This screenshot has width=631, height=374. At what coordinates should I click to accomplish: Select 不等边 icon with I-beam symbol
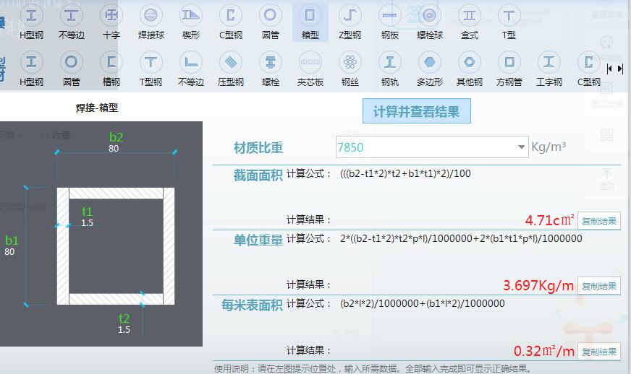point(71,23)
